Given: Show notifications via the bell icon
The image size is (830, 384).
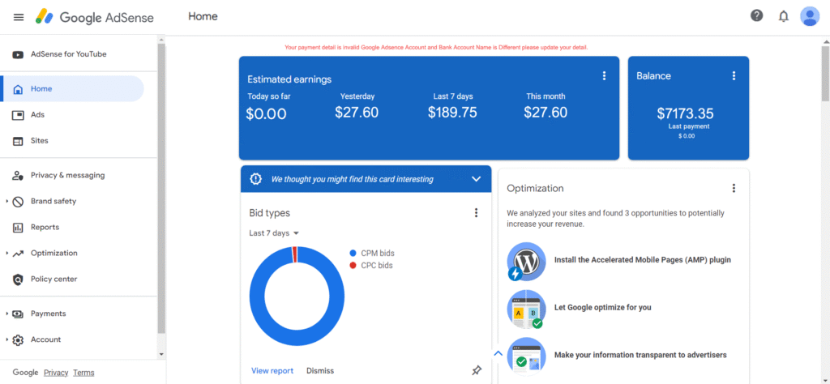Looking at the screenshot, I should tap(784, 16).
